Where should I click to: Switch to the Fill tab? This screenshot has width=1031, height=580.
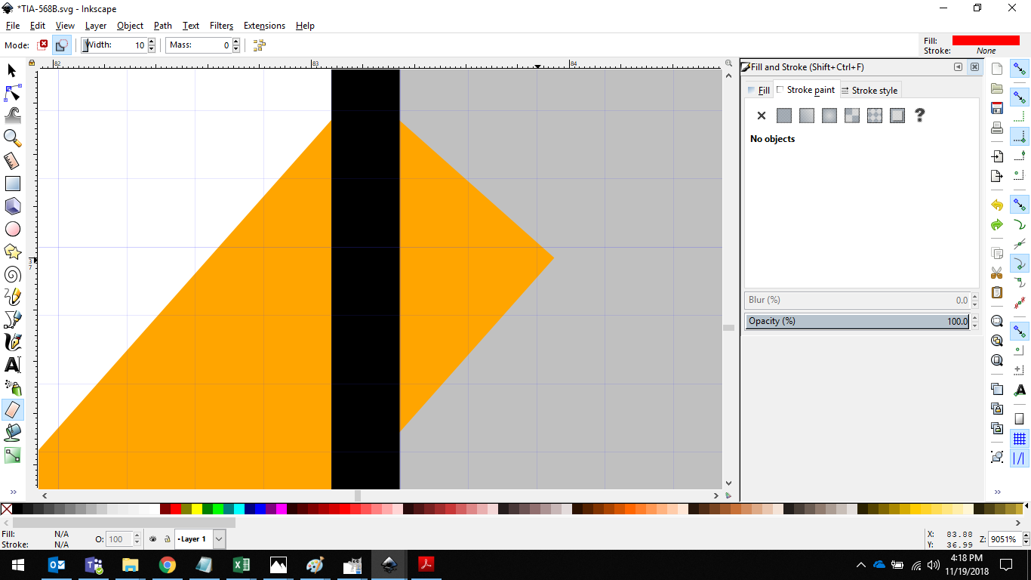pos(759,91)
